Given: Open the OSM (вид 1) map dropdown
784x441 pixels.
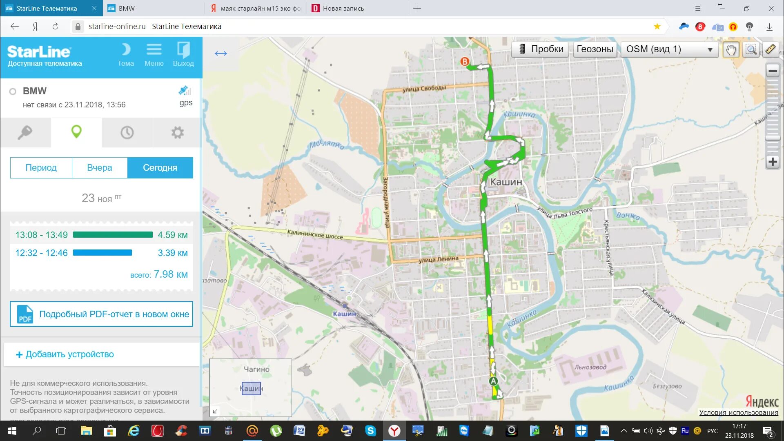Looking at the screenshot, I should (x=669, y=49).
